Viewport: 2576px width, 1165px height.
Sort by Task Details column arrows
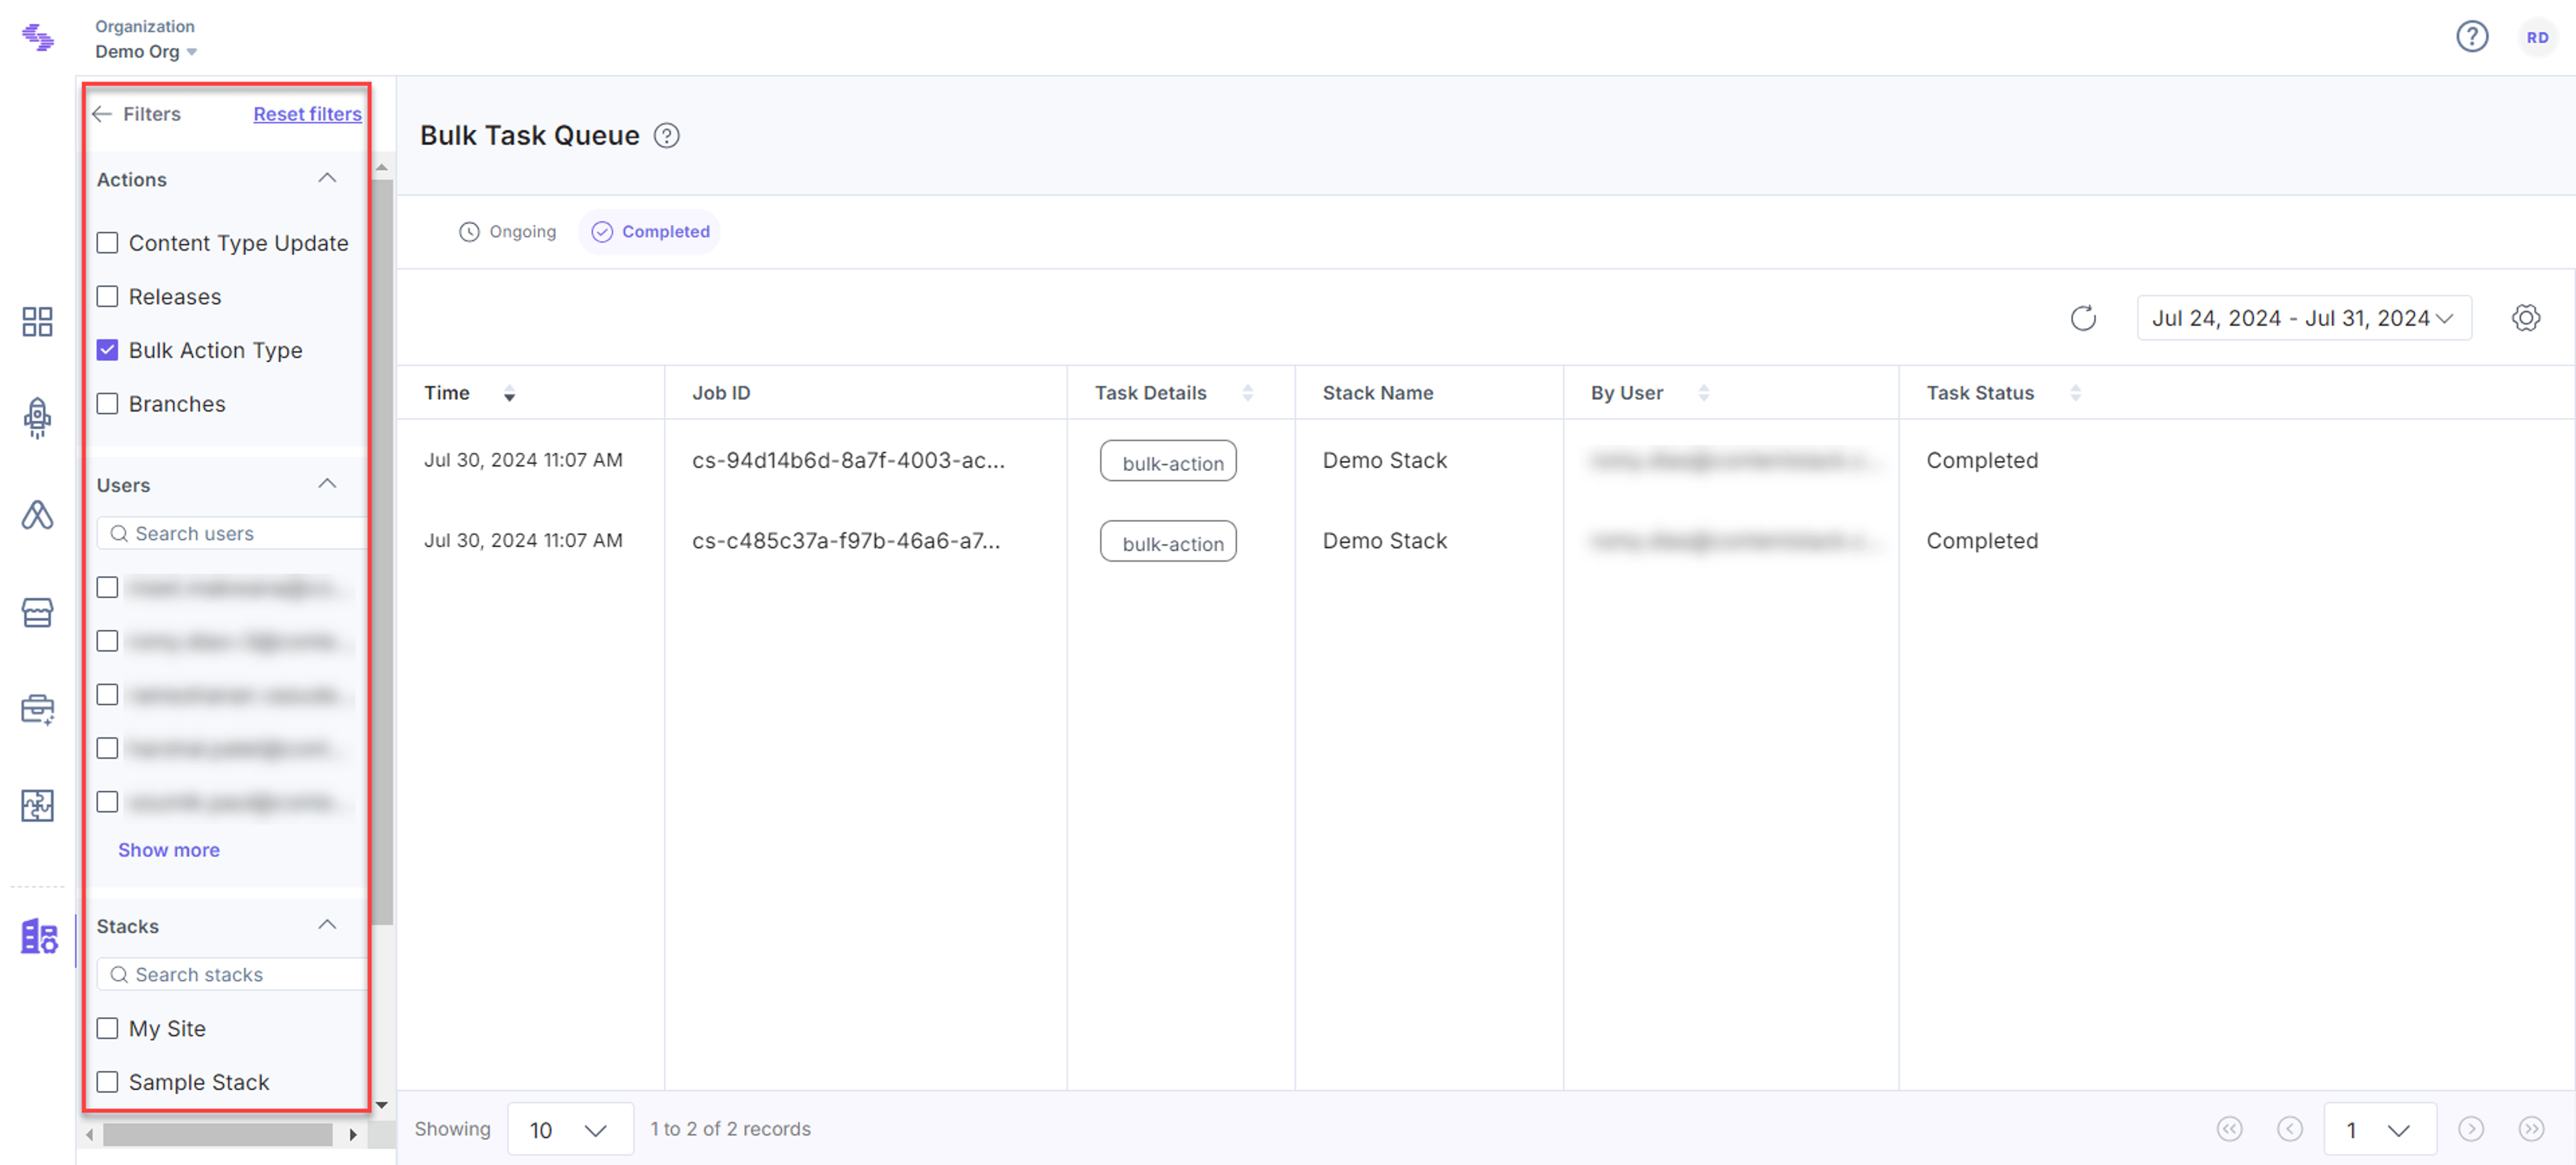[x=1247, y=393]
